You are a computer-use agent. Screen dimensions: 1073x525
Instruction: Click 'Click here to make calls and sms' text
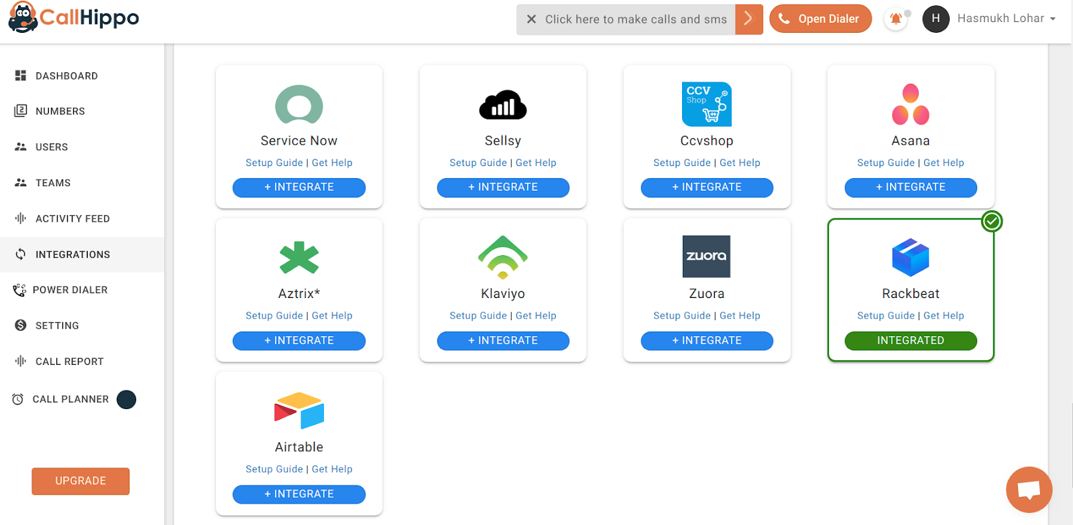(636, 19)
